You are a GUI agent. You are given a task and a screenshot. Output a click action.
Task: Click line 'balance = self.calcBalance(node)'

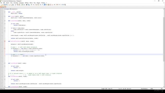[22, 44]
